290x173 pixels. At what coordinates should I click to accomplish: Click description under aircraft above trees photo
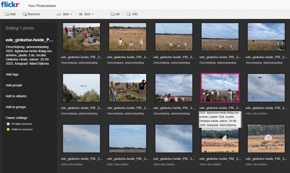79,113
